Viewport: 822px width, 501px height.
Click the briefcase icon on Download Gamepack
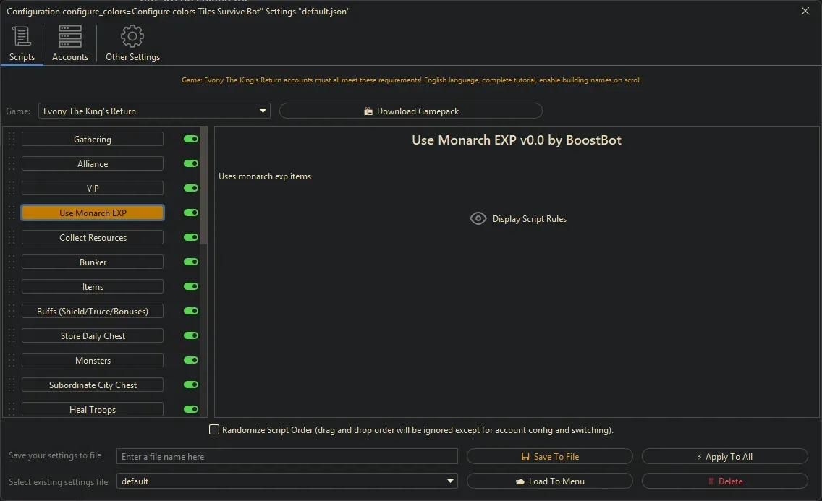click(368, 111)
